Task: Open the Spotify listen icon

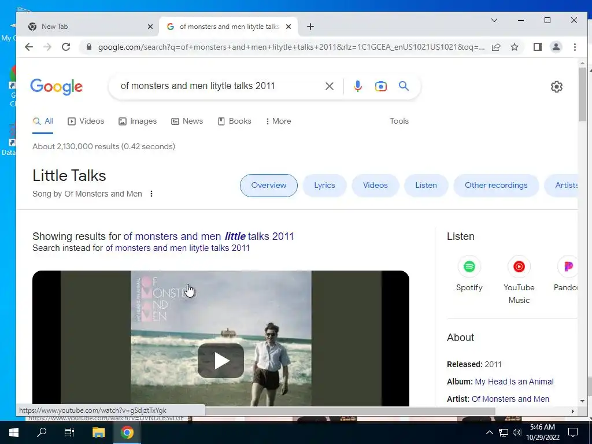Action: click(x=469, y=267)
